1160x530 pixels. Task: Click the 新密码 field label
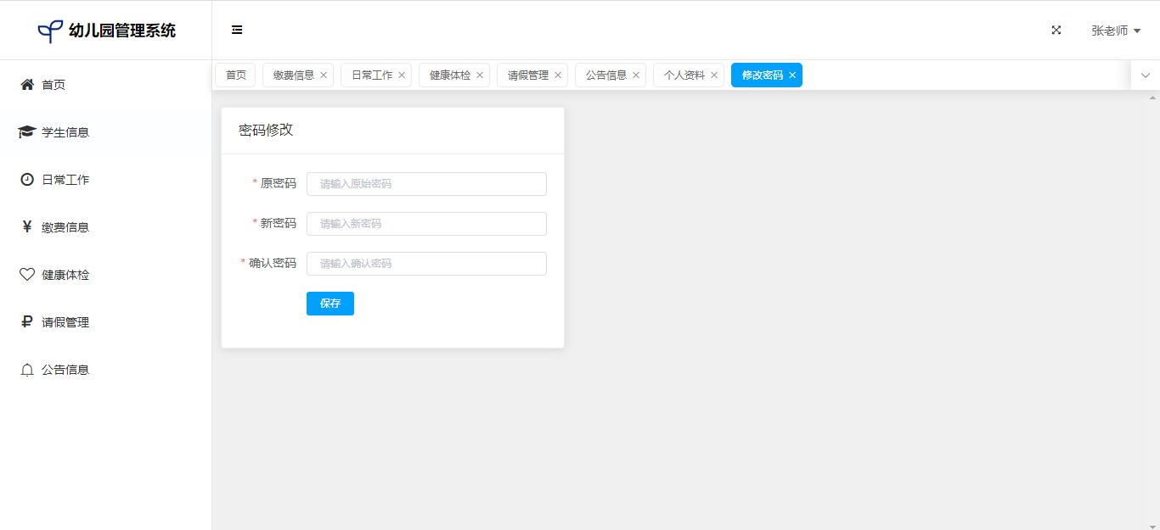click(279, 223)
